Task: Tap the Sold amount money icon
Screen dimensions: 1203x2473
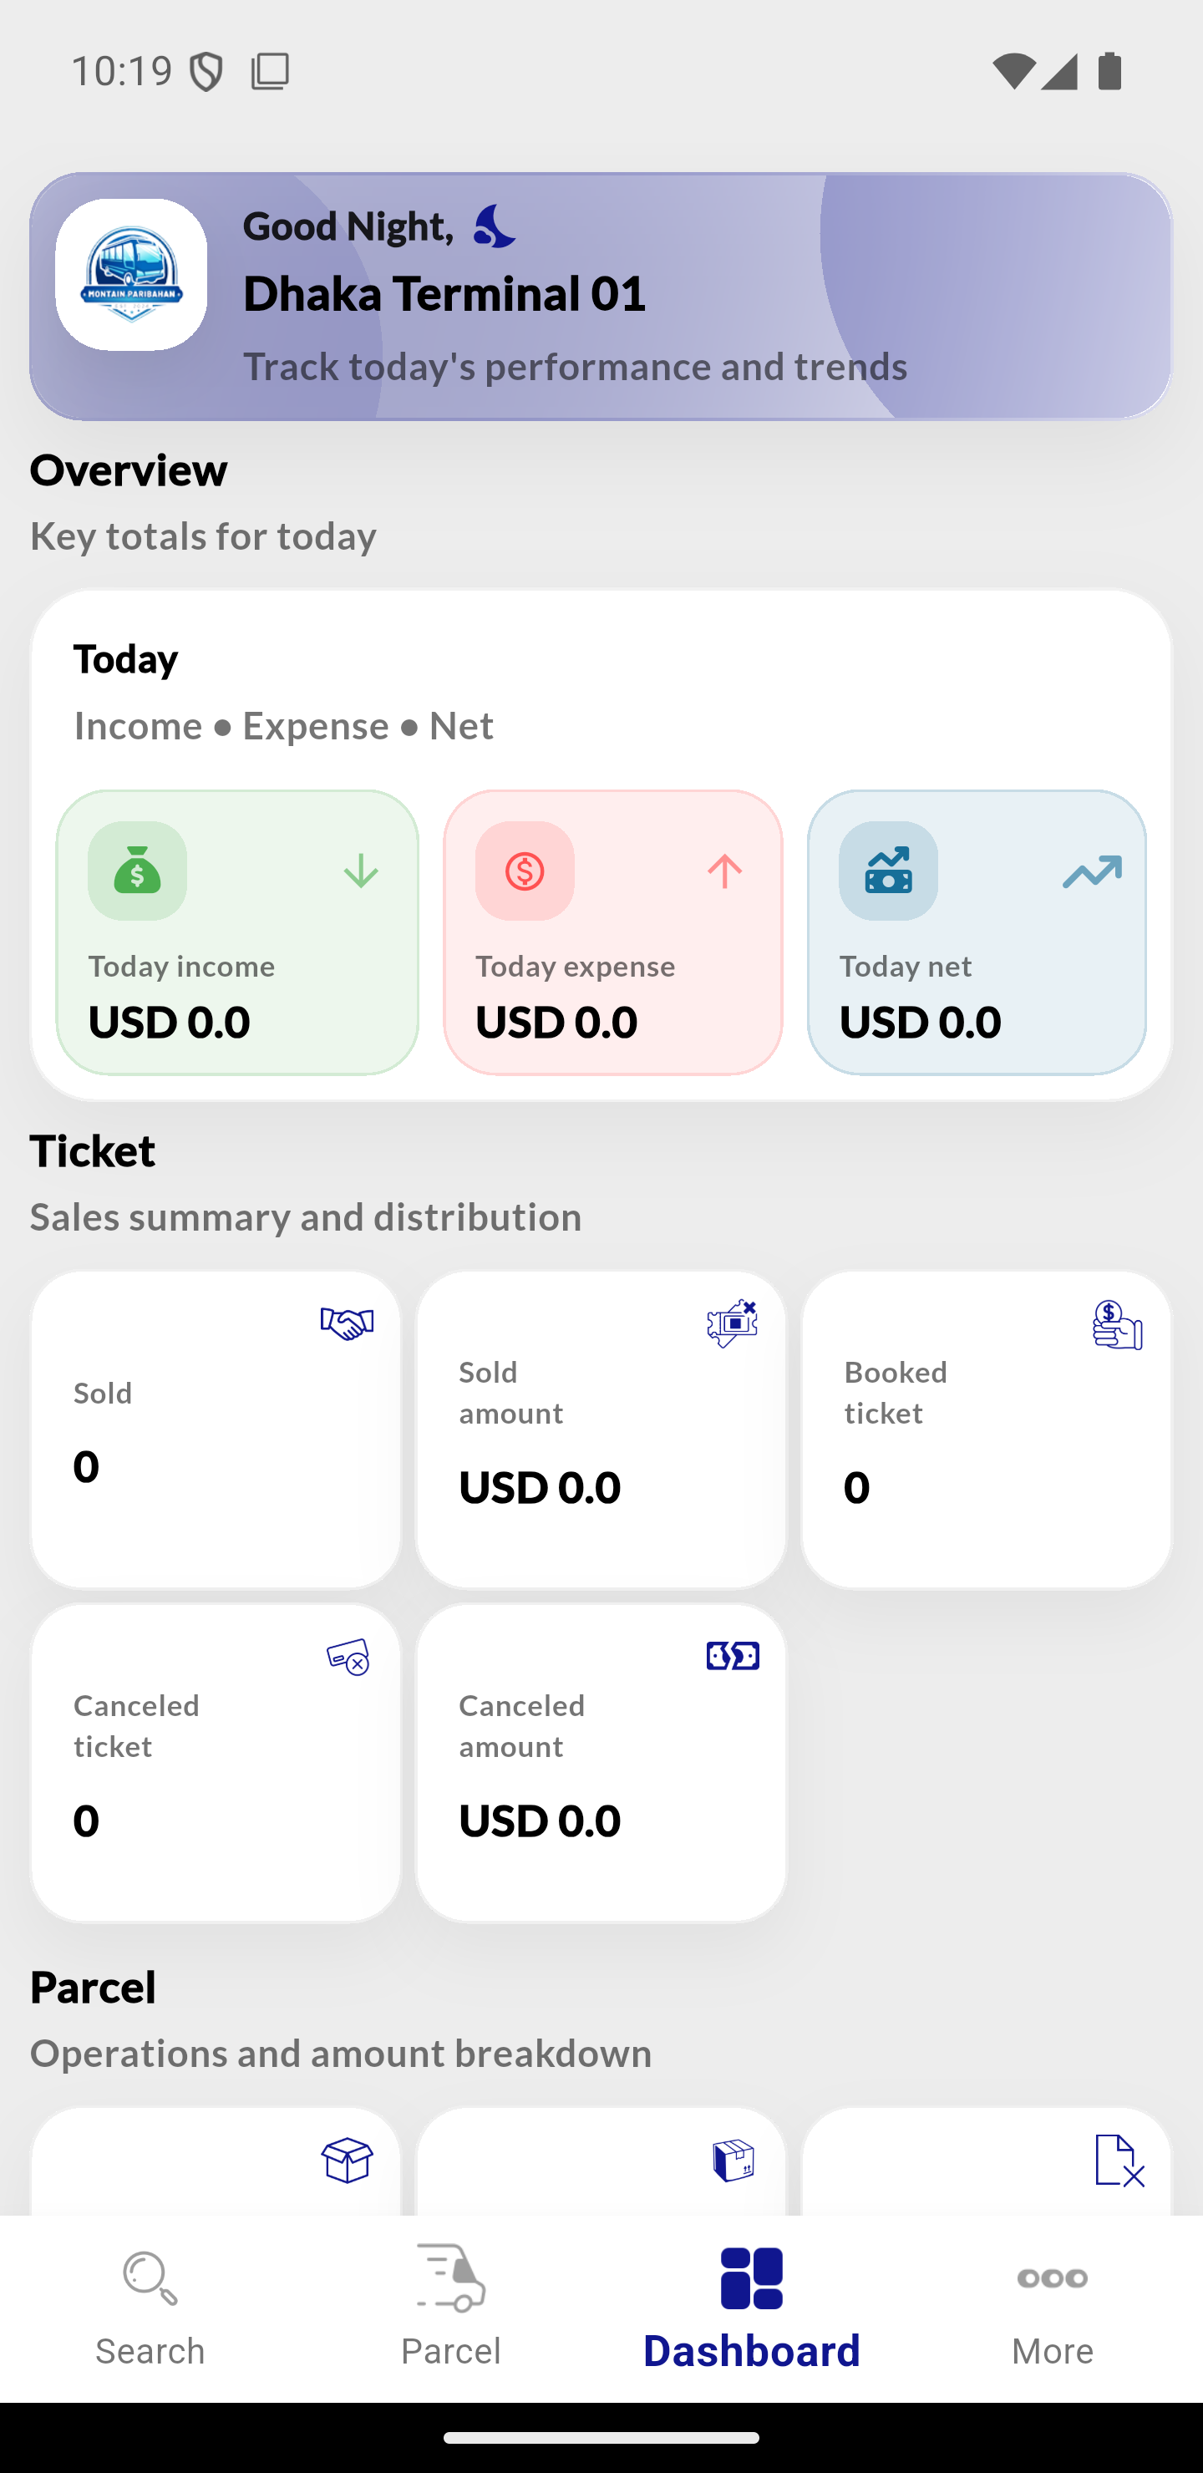Action: point(733,1324)
